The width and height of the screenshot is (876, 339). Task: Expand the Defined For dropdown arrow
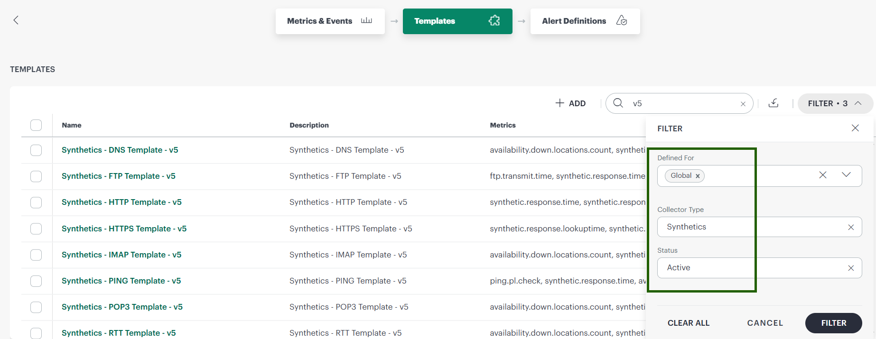(x=846, y=174)
